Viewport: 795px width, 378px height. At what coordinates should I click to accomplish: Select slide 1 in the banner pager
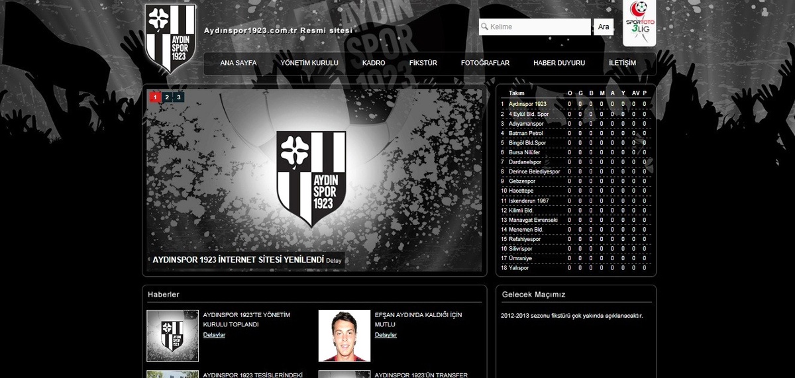(155, 97)
